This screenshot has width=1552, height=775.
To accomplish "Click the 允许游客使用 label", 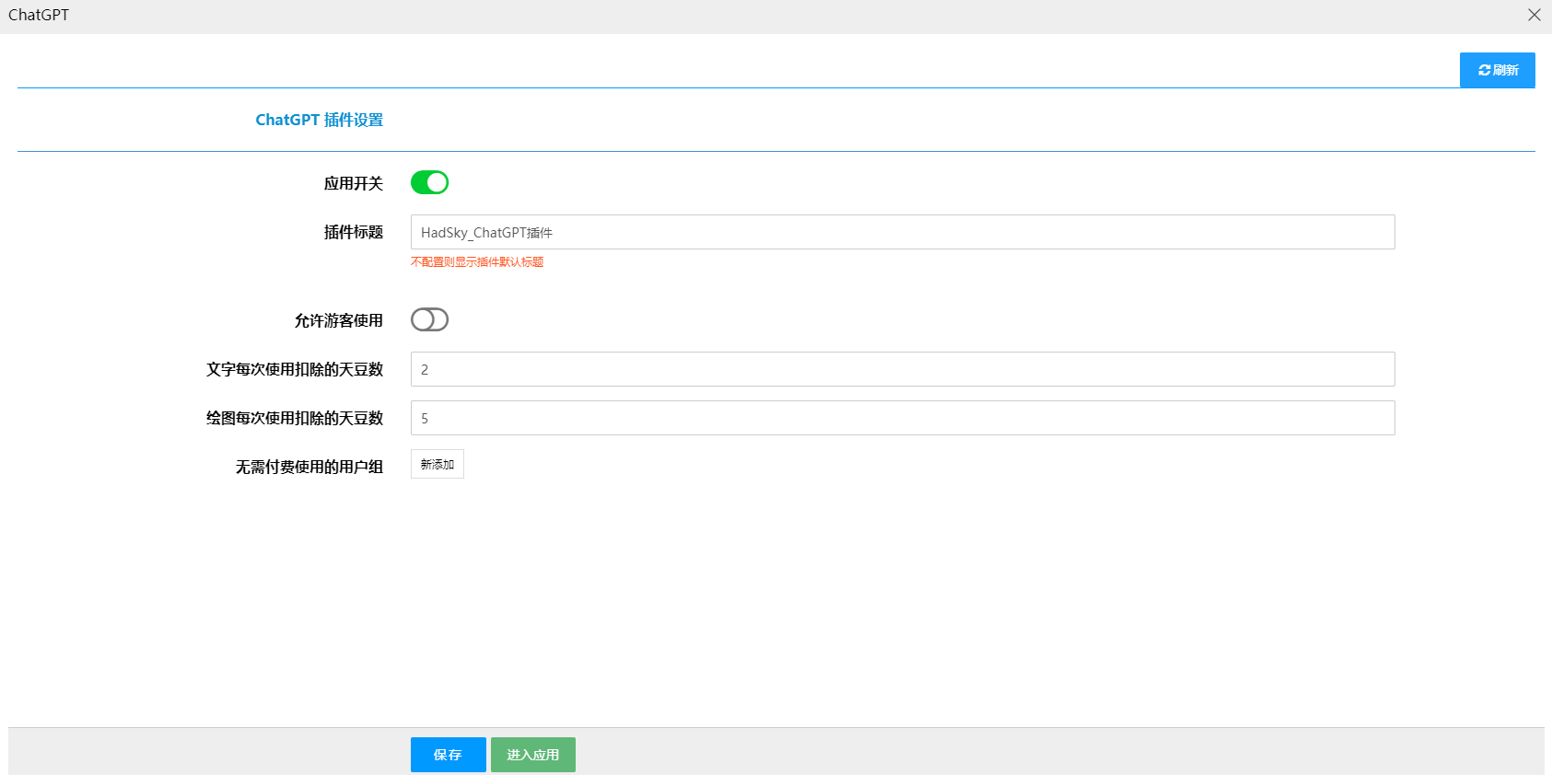I will [x=338, y=320].
